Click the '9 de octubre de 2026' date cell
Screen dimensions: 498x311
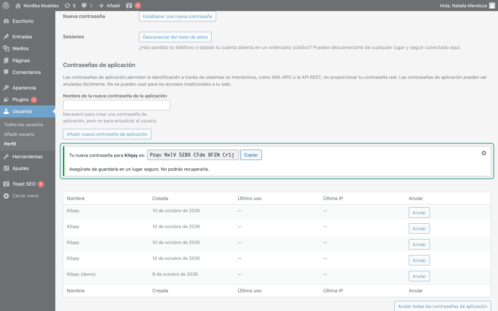pyautogui.click(x=175, y=274)
